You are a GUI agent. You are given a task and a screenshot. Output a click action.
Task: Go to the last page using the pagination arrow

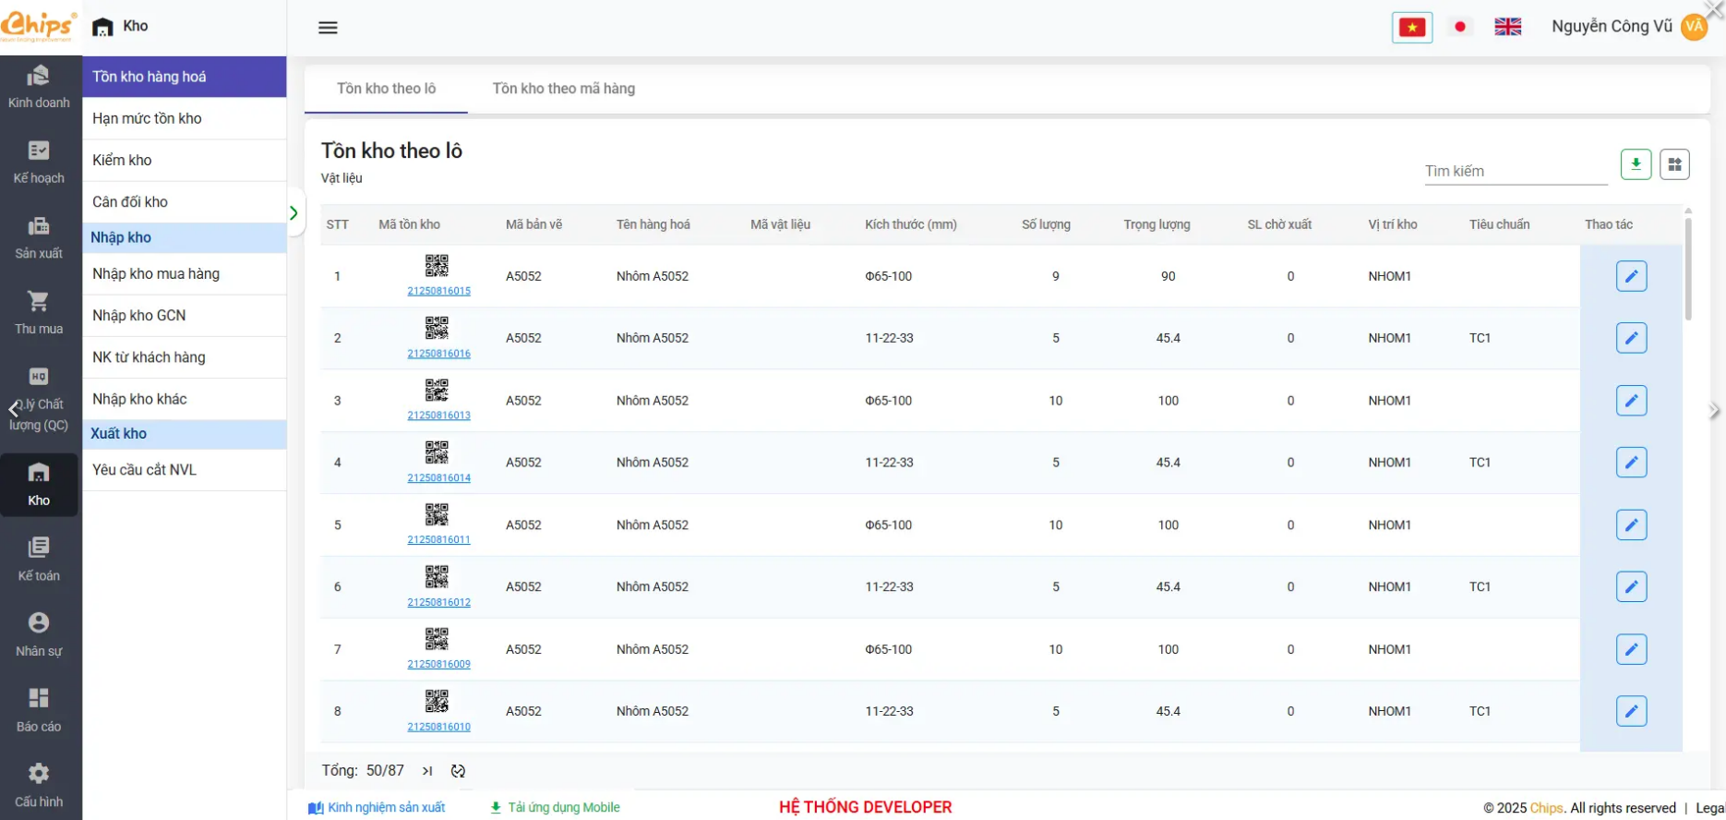tap(427, 771)
